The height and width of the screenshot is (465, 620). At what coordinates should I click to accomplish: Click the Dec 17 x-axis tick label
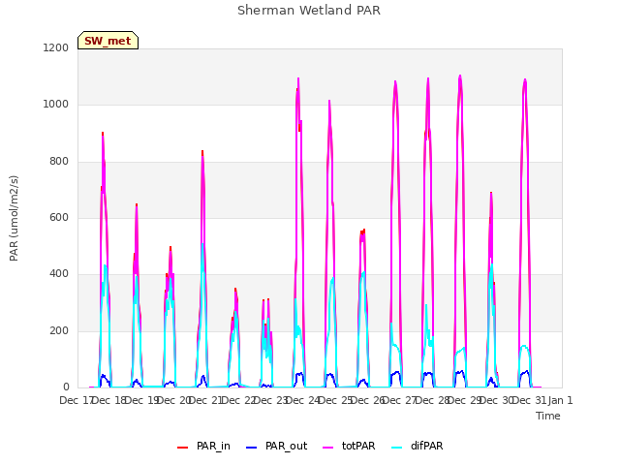click(76, 400)
